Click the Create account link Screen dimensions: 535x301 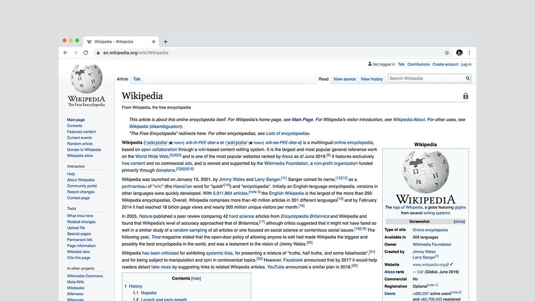[445, 64]
